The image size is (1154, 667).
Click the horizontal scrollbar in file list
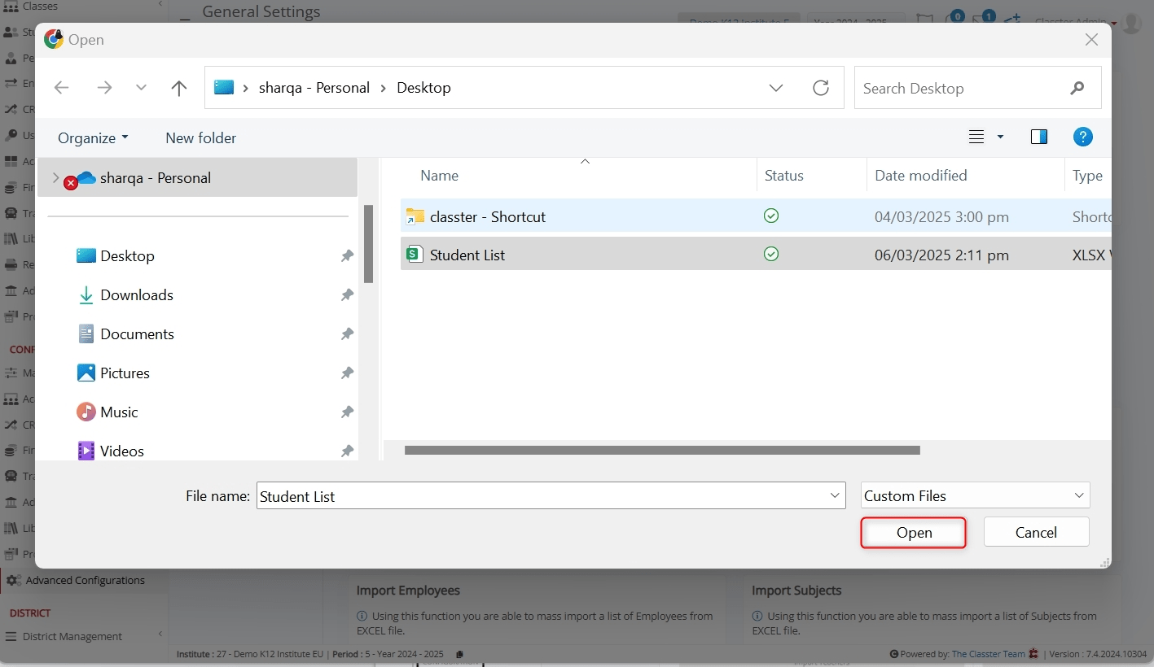(x=661, y=450)
